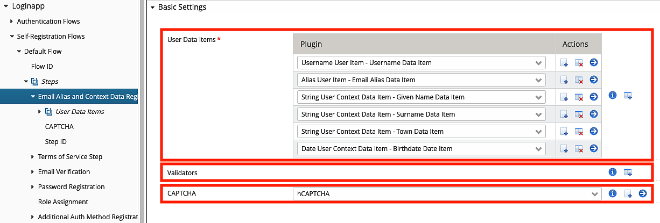This screenshot has height=223, width=660.
Task: Click the User Data Items info icon
Action: pyautogui.click(x=612, y=95)
